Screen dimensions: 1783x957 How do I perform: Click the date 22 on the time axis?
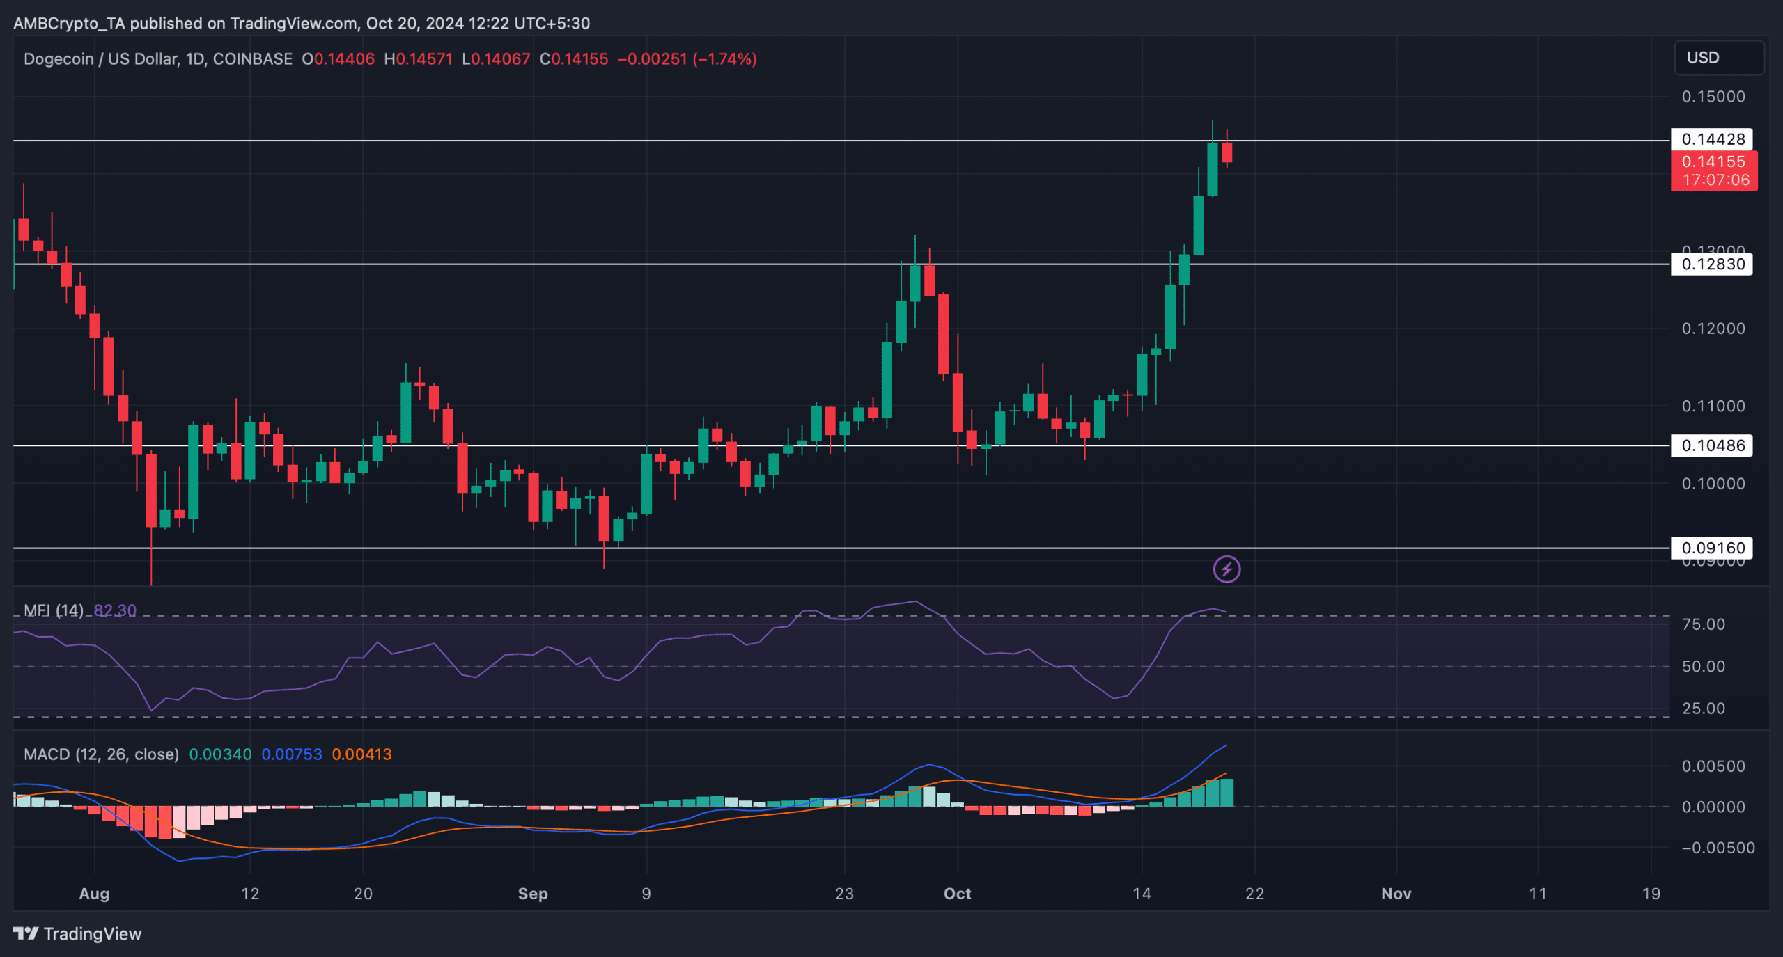pos(1254,894)
